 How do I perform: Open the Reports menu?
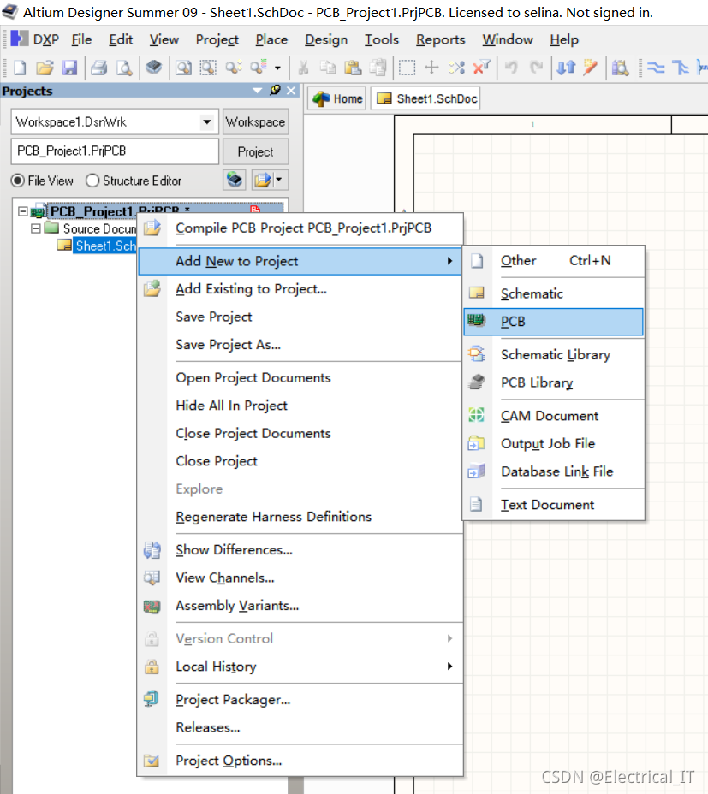440,39
